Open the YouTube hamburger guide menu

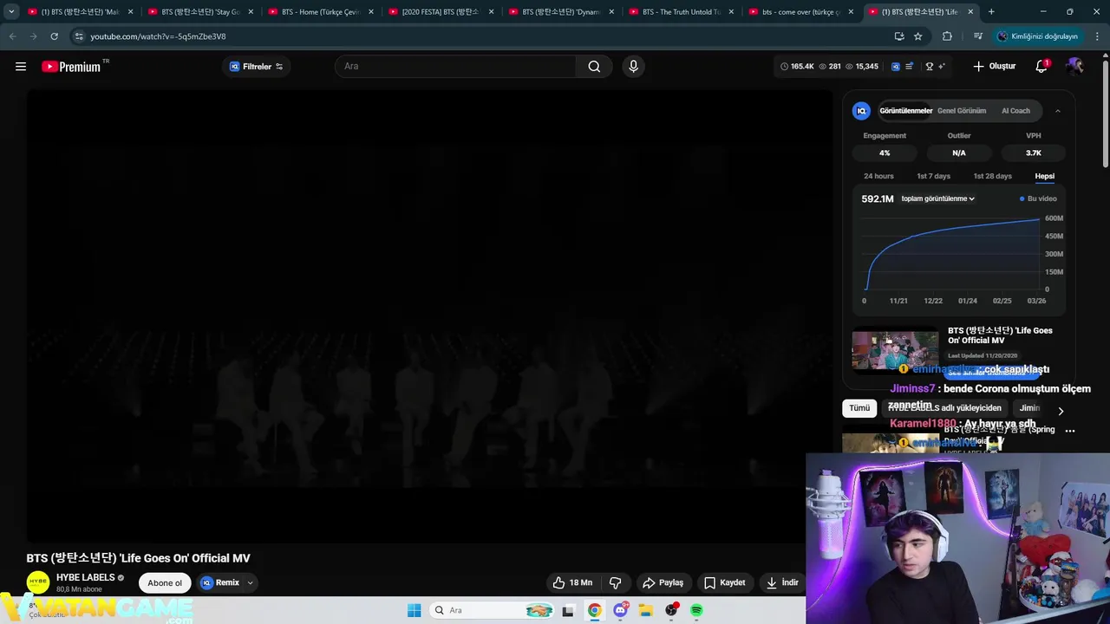(x=21, y=67)
